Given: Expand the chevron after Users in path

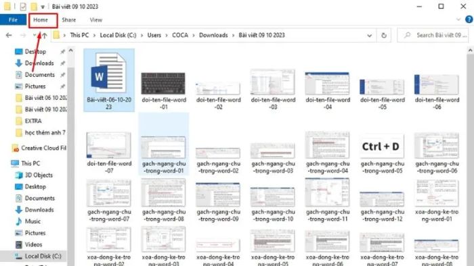Looking at the screenshot, I should (x=167, y=36).
